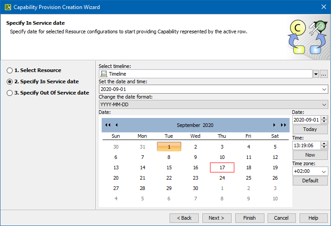Image resolution: width=331 pixels, height=226 pixels.
Task: Click the date spinner arrows
Action: tap(324, 120)
